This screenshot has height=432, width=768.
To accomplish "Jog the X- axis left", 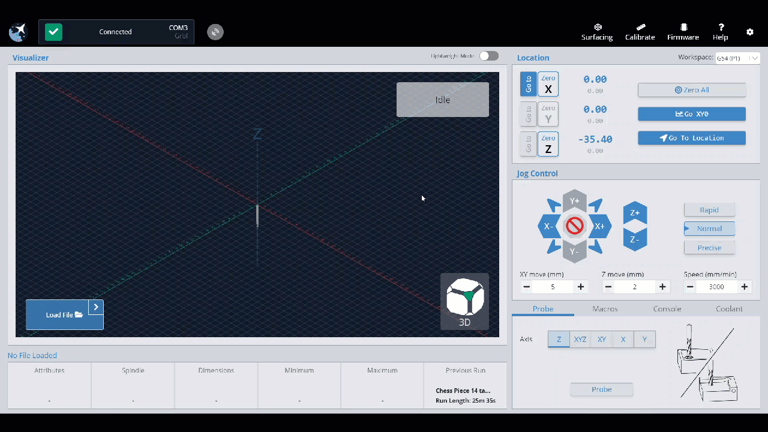I will pyautogui.click(x=548, y=226).
